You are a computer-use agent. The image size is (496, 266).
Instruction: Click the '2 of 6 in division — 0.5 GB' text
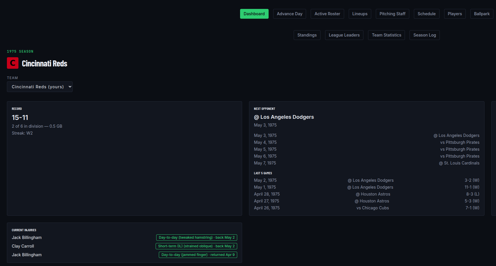[37, 126]
